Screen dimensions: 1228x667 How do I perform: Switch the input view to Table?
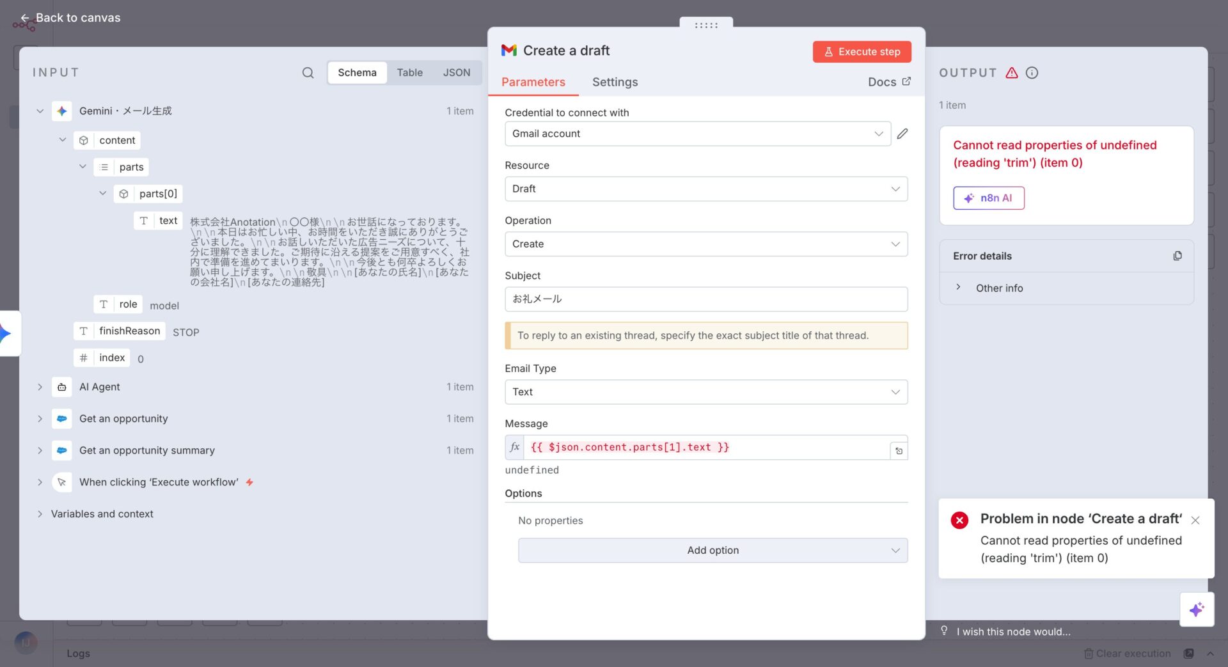pos(409,73)
